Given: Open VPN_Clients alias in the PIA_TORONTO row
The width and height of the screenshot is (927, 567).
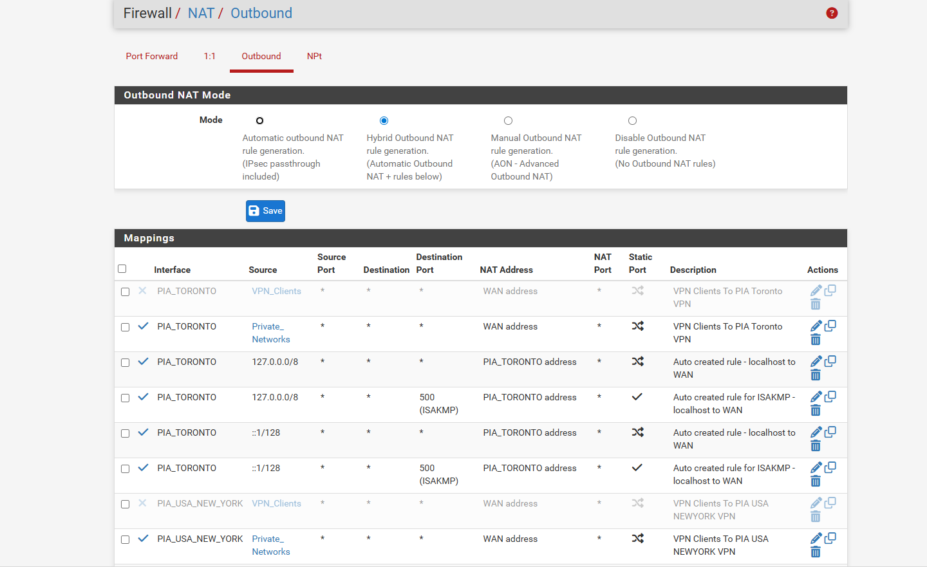Looking at the screenshot, I should pos(276,291).
